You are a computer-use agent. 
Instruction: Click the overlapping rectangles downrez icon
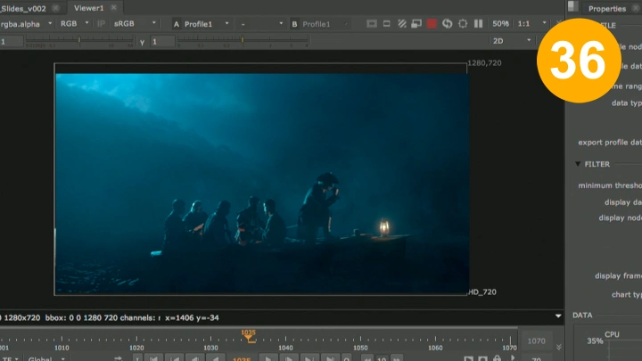click(416, 24)
